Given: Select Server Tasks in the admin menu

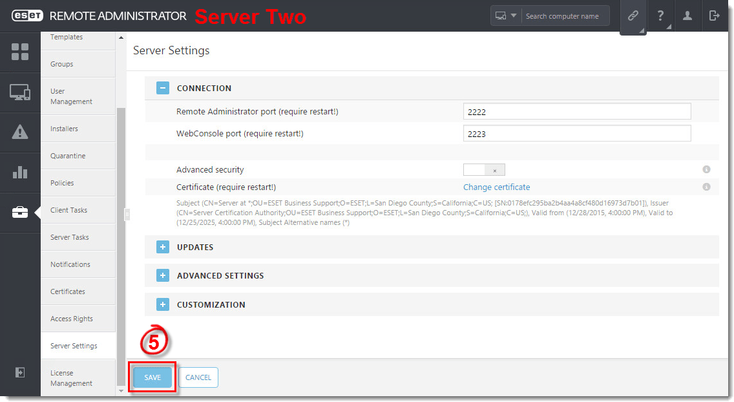Looking at the screenshot, I should coord(70,237).
